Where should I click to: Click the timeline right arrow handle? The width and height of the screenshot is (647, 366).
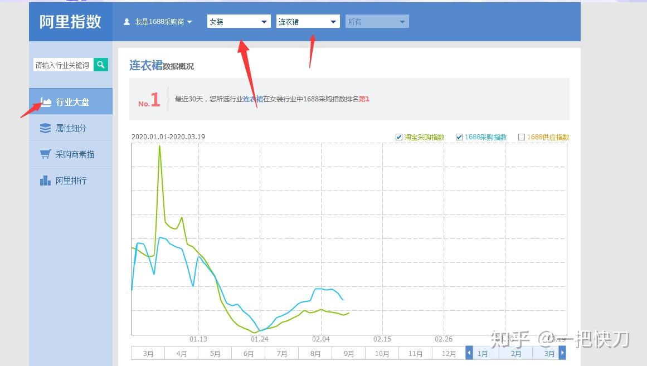pyautogui.click(x=562, y=353)
